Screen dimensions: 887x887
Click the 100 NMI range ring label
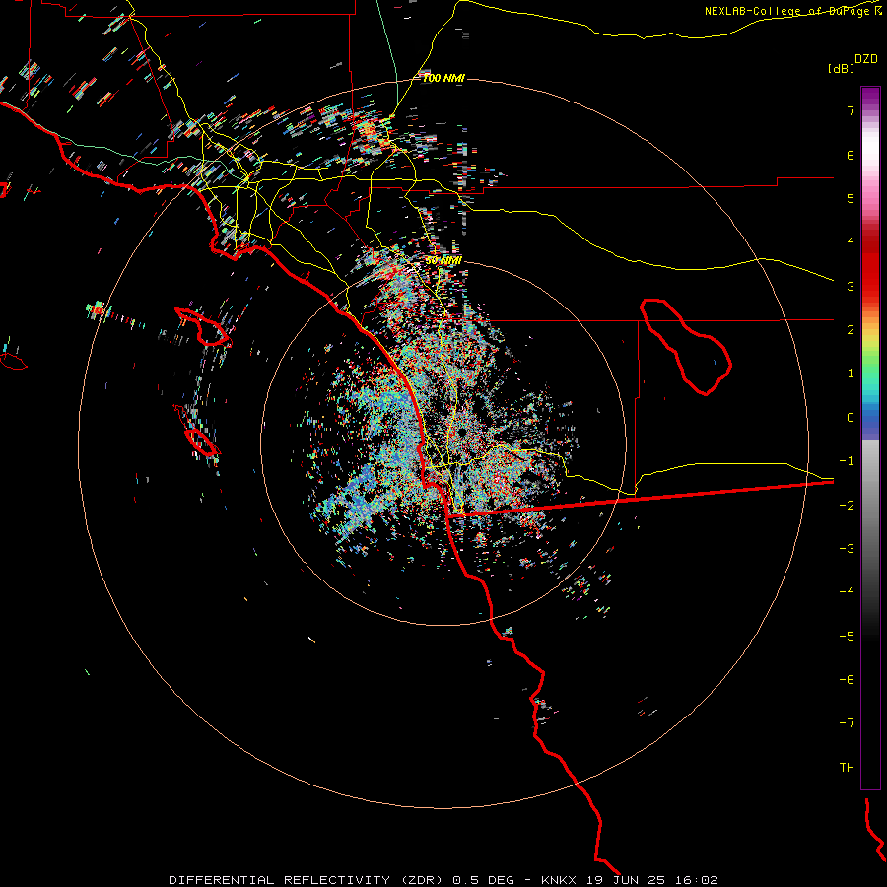tap(443, 78)
